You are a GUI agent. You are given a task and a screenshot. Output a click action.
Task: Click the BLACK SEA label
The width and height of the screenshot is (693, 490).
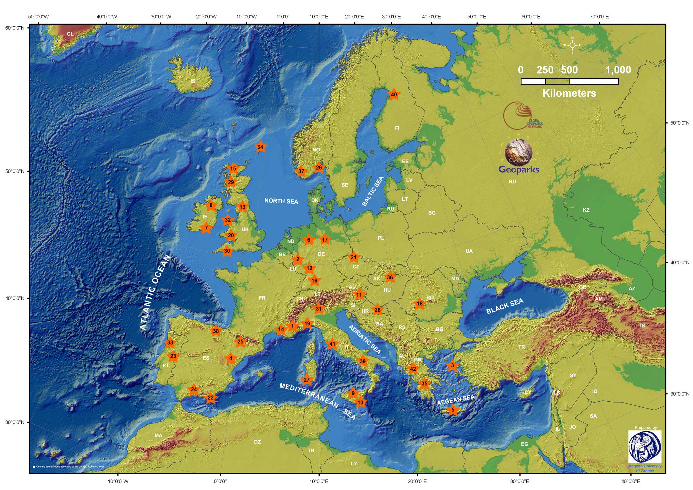pos(505,307)
